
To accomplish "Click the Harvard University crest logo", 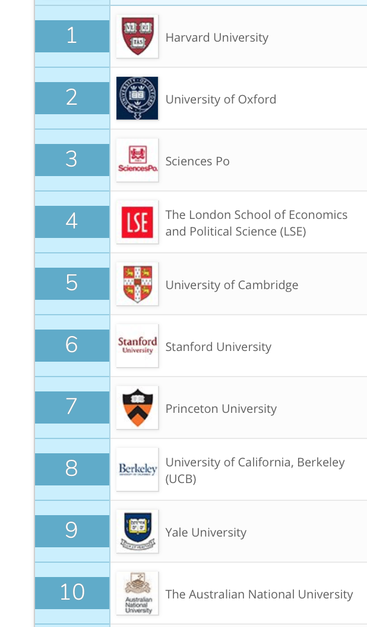I will point(137,36).
